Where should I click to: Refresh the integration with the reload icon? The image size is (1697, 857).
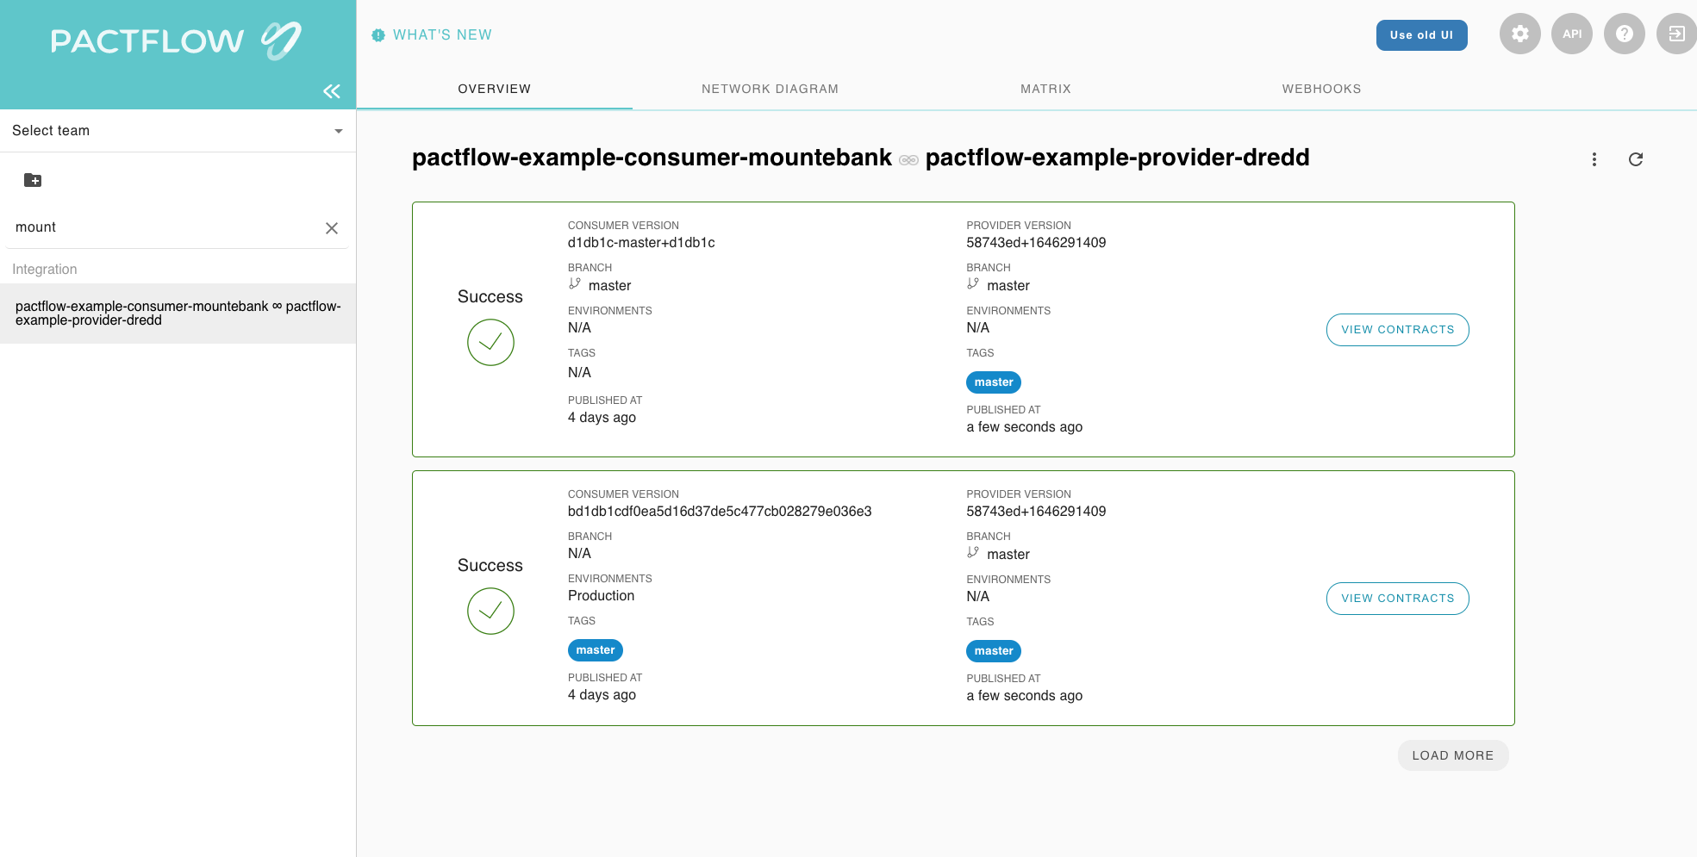(x=1636, y=159)
